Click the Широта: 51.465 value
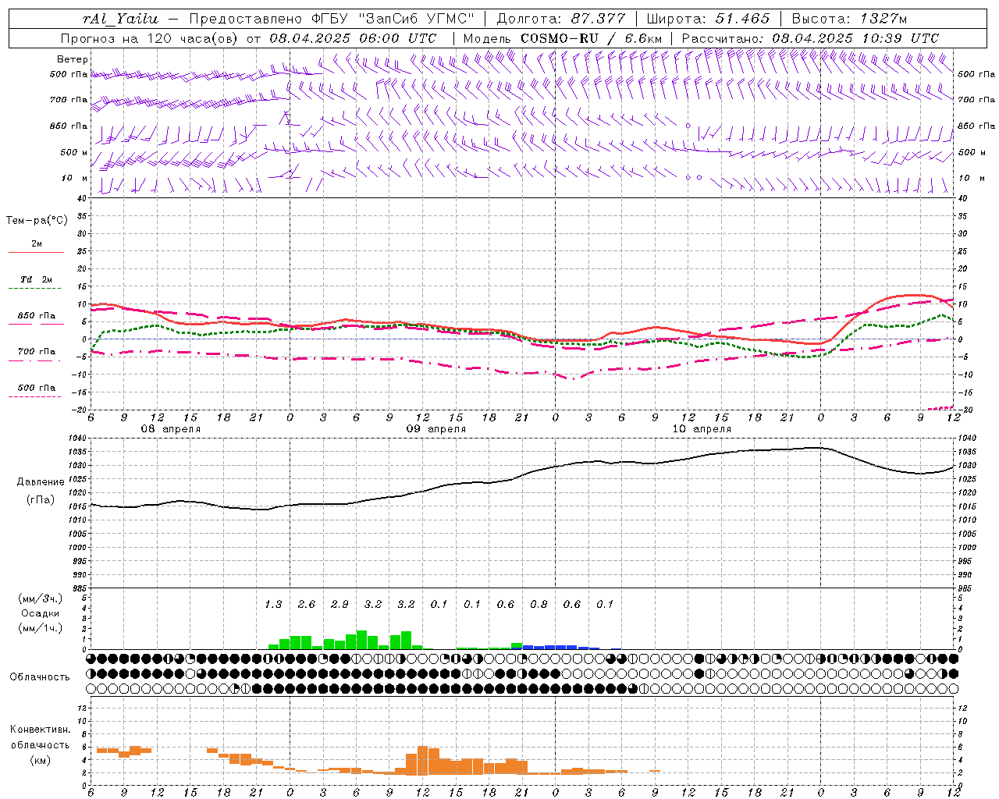Screen dimensions: 999x799 708,19
